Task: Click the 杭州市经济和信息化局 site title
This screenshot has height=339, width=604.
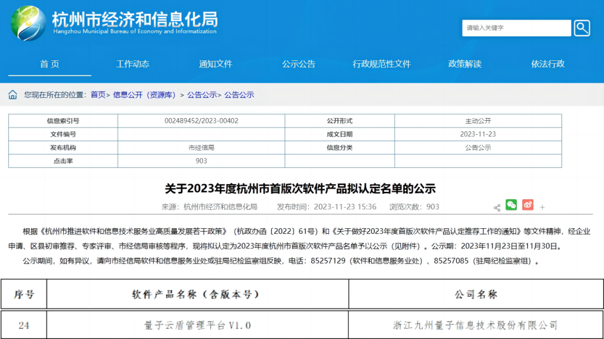Action: pos(134,20)
